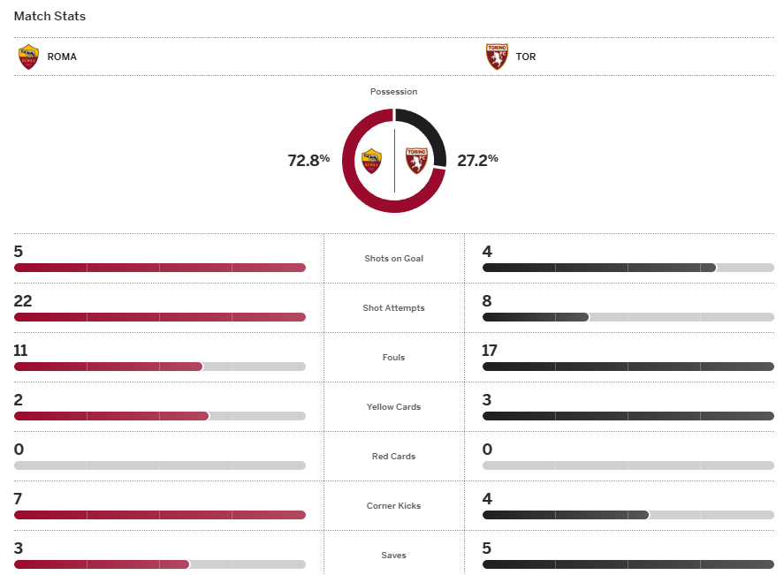Open the ROMA team name link
Screen dimensions: 784x575
[x=62, y=57]
